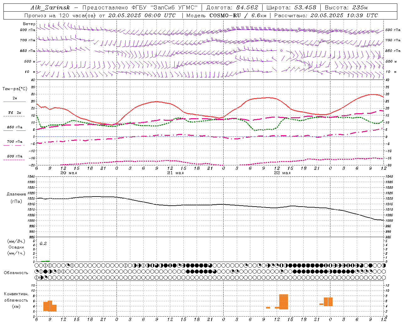Screen dimensions: 402x322
Task: Click the (мм/1ч.) precipitation unit label
Action: point(16,253)
